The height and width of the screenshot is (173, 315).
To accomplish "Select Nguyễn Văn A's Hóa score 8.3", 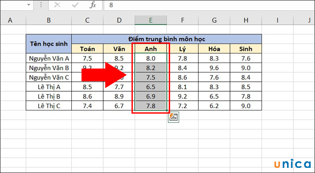I will click(x=214, y=58).
